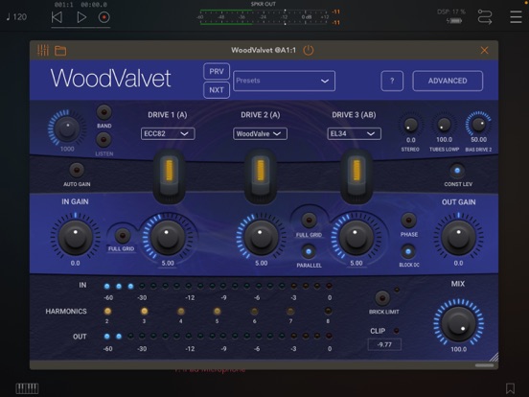Screen dimensions: 529x397
Task: Click the CLIP value field -9.77
Action: point(384,344)
